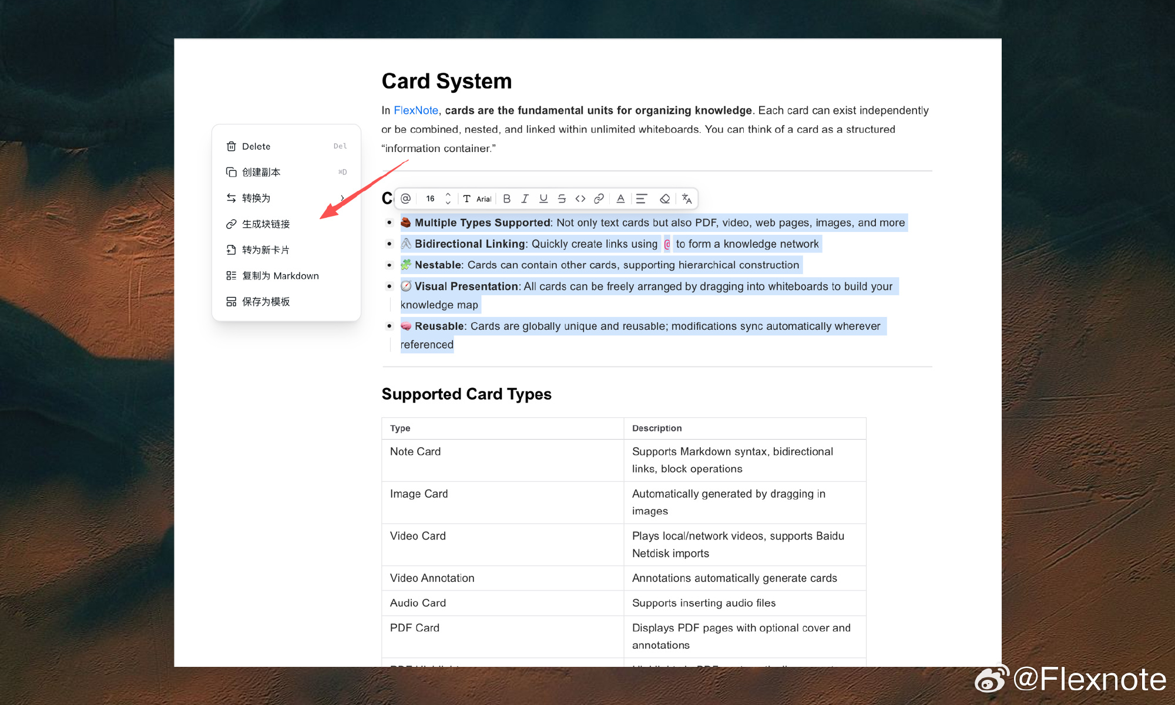Click 'Supports Markdown syntax, bidirectional links' cell
1175x705 pixels.
coord(744,460)
